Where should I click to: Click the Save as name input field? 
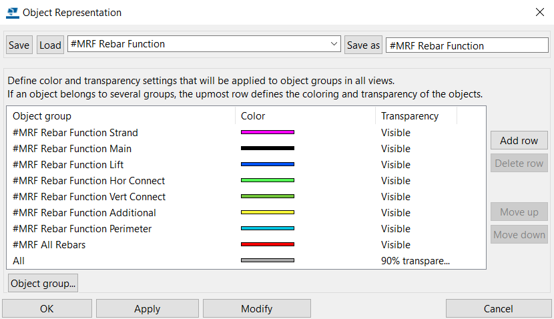pos(467,45)
